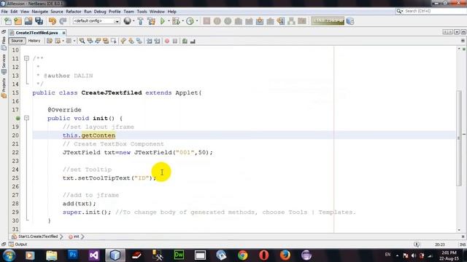
Task: Open the Output panel tab
Action: click(x=18, y=245)
